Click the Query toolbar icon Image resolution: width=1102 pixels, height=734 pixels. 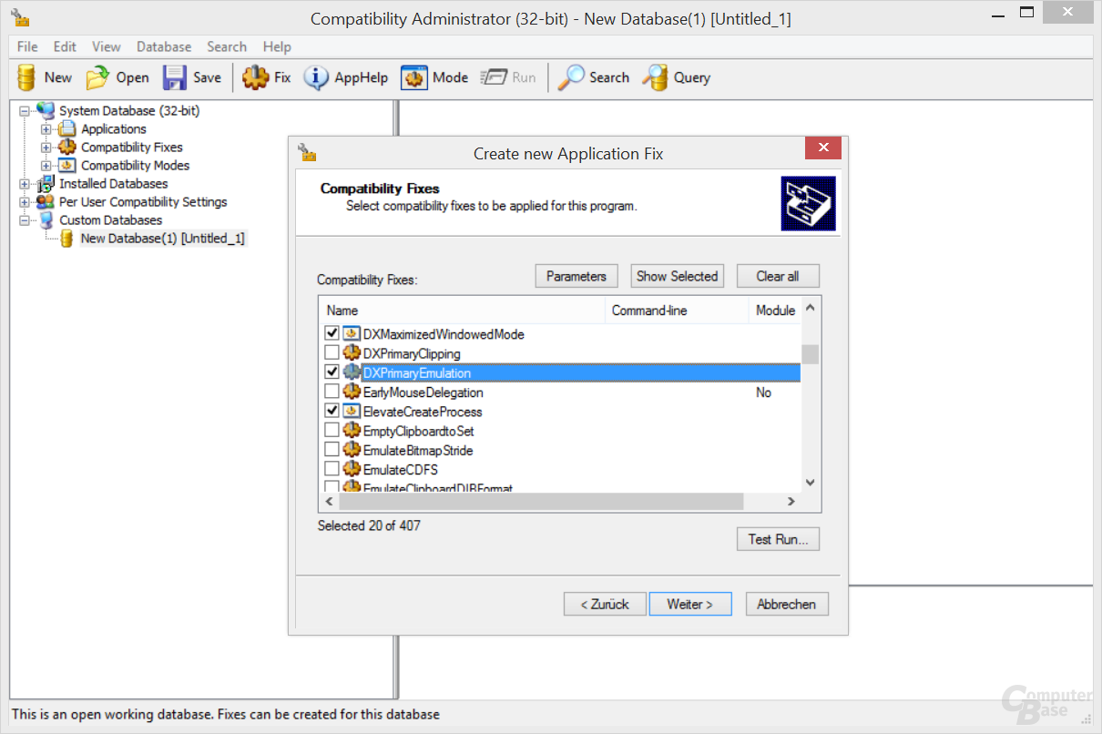tap(656, 77)
